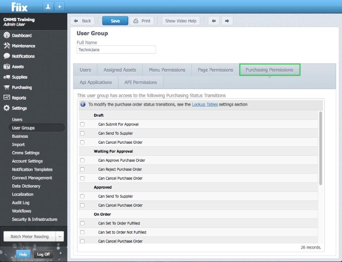342x262 pixels.
Task: Click the Full Name input field
Action: pos(116,50)
